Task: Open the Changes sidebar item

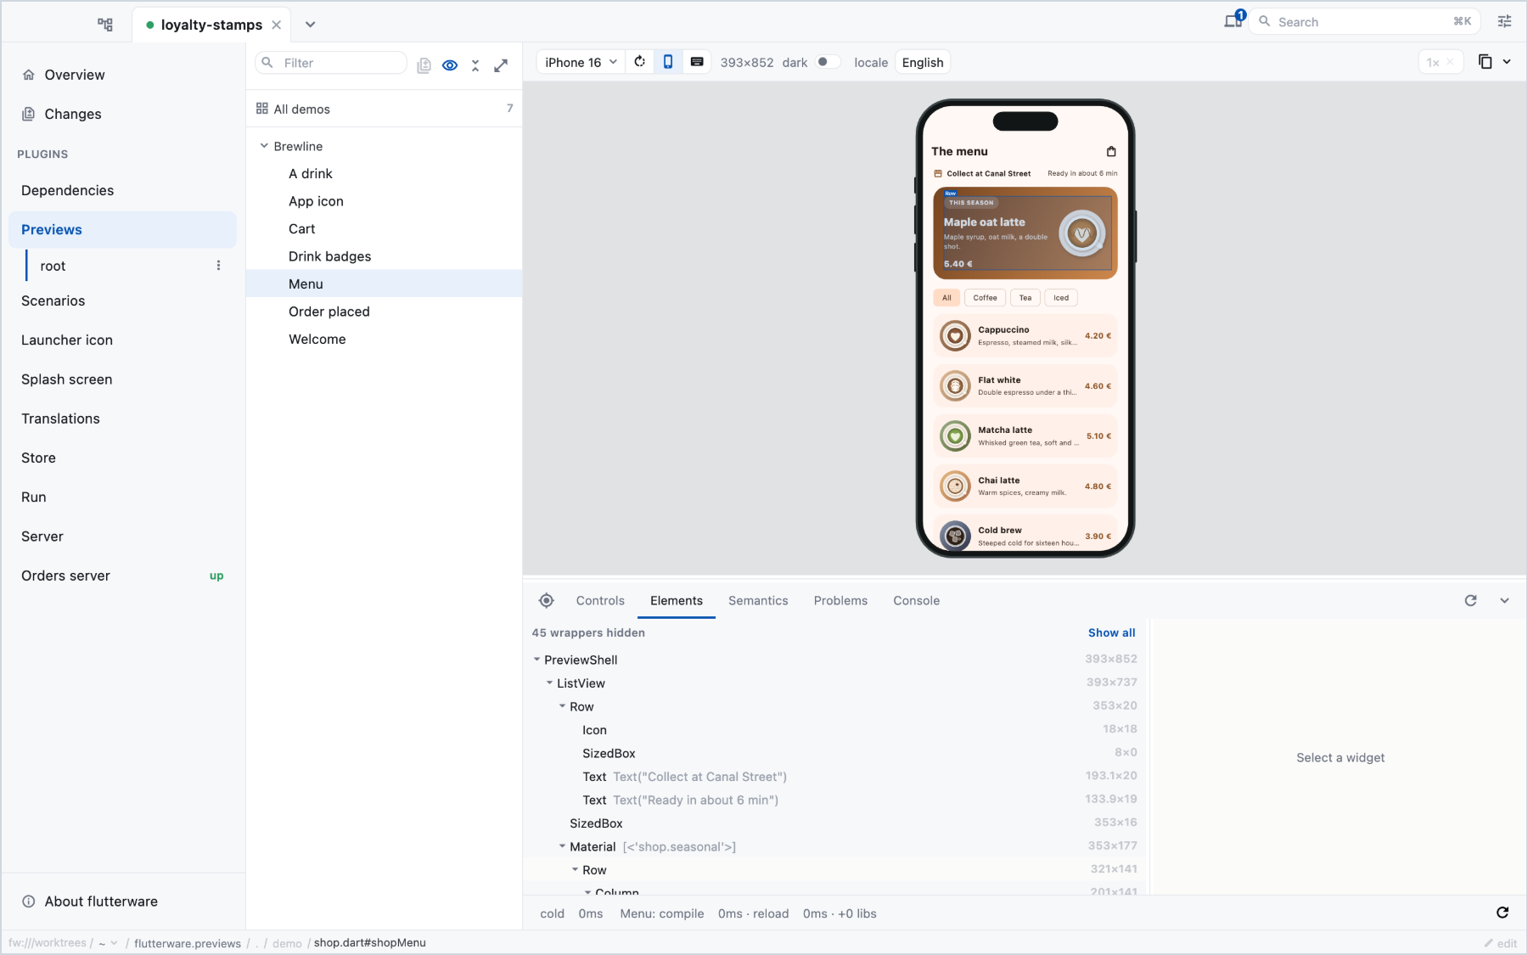Action: [x=122, y=113]
